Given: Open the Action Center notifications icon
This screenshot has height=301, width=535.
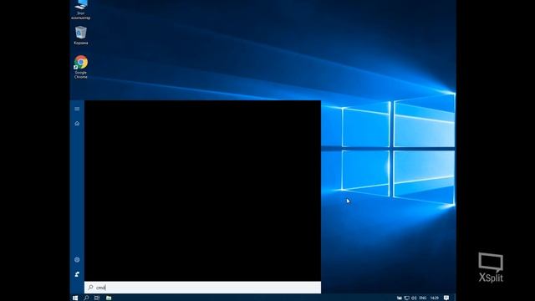Looking at the screenshot, I should coord(446,298).
